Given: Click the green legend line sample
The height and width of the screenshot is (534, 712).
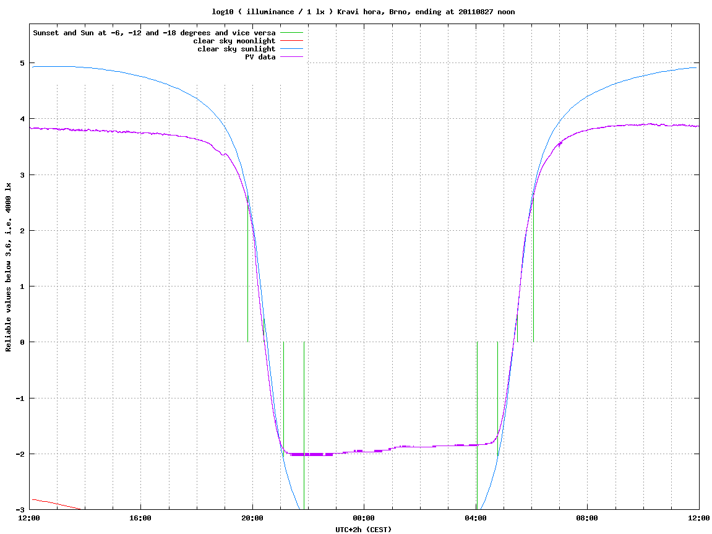Looking at the screenshot, I should coord(291,33).
